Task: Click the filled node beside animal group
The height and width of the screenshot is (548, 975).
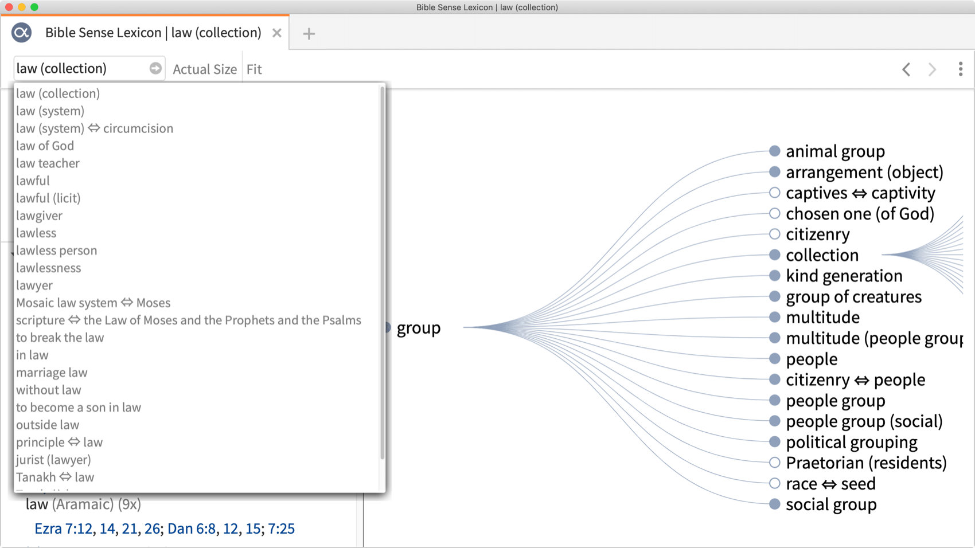Action: [x=775, y=151]
